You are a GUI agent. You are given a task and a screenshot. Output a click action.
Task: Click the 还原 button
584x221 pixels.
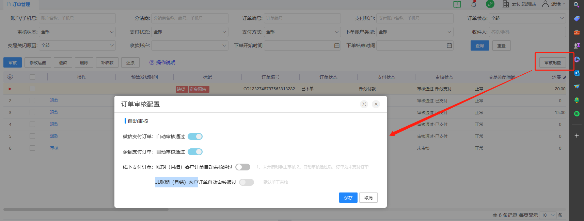(130, 62)
